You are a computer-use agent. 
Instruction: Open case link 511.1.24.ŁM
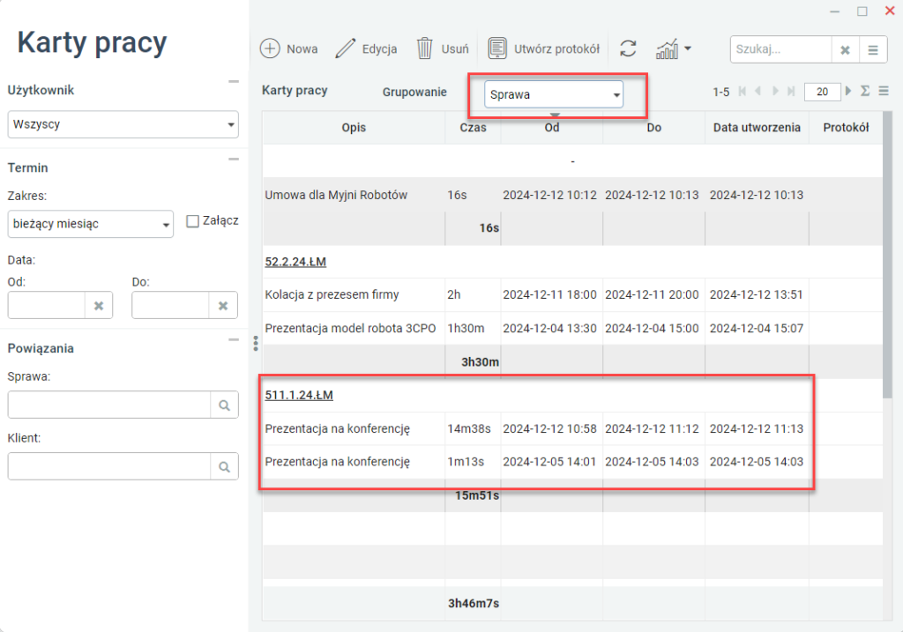click(x=299, y=396)
